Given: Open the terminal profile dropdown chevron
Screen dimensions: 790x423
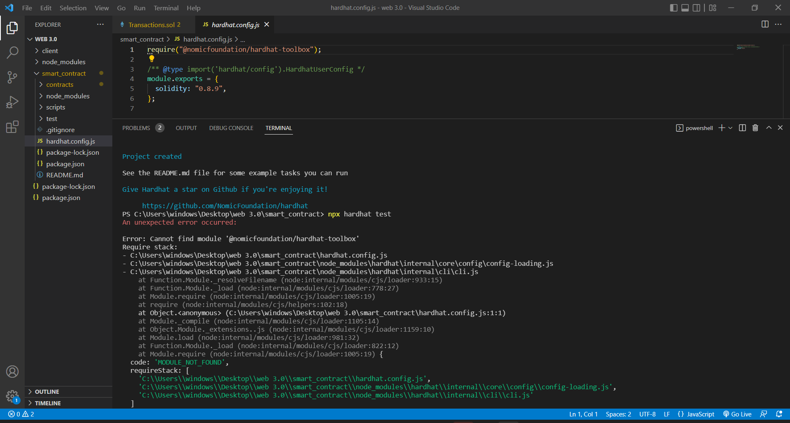Looking at the screenshot, I should coord(730,128).
